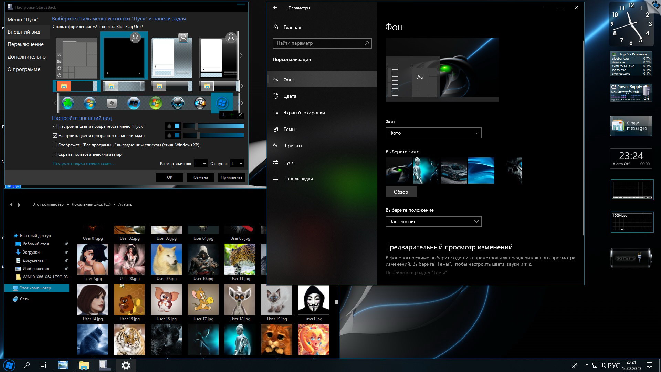Screen dimensions: 661x372
Task: Select the green Windows XP orb
Action: tap(156, 103)
